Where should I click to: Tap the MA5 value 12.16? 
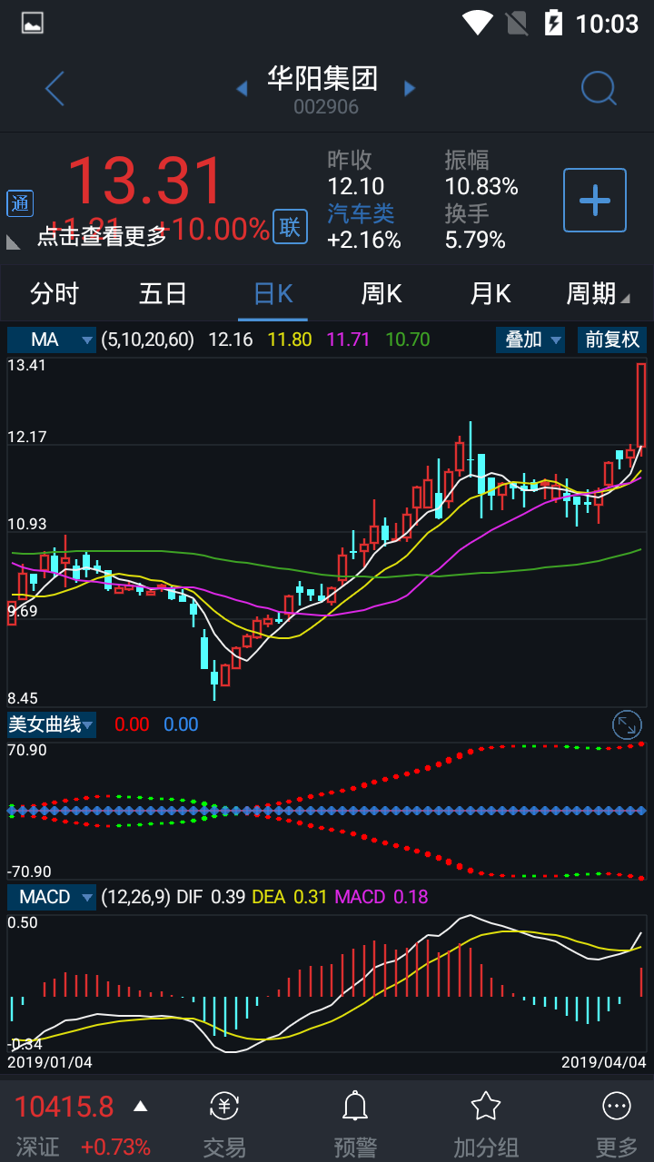pyautogui.click(x=231, y=340)
